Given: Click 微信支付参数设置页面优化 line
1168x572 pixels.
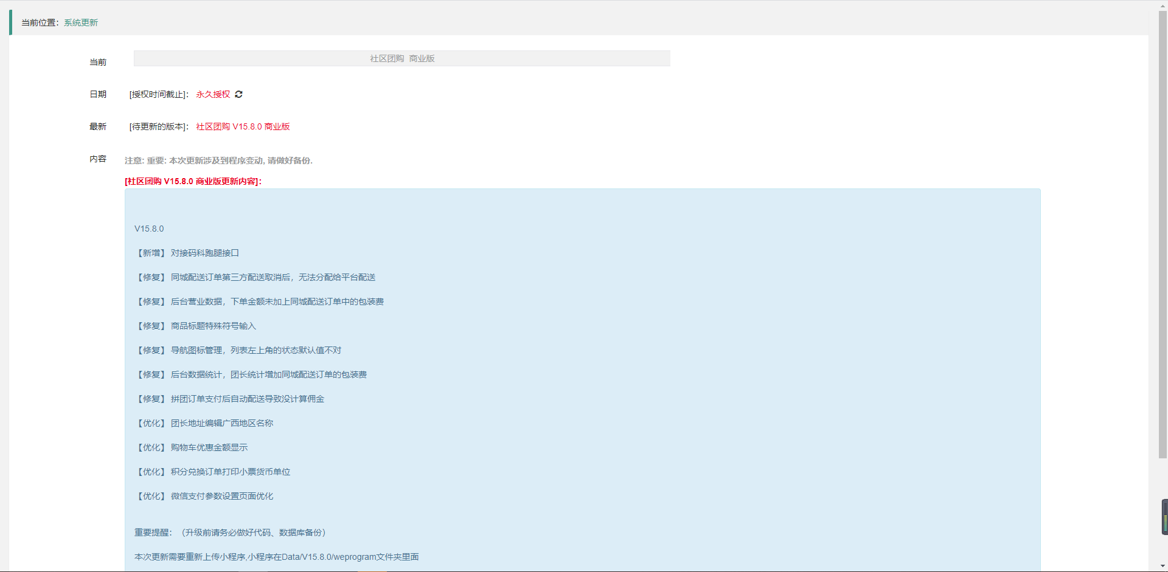Looking at the screenshot, I should tap(204, 496).
